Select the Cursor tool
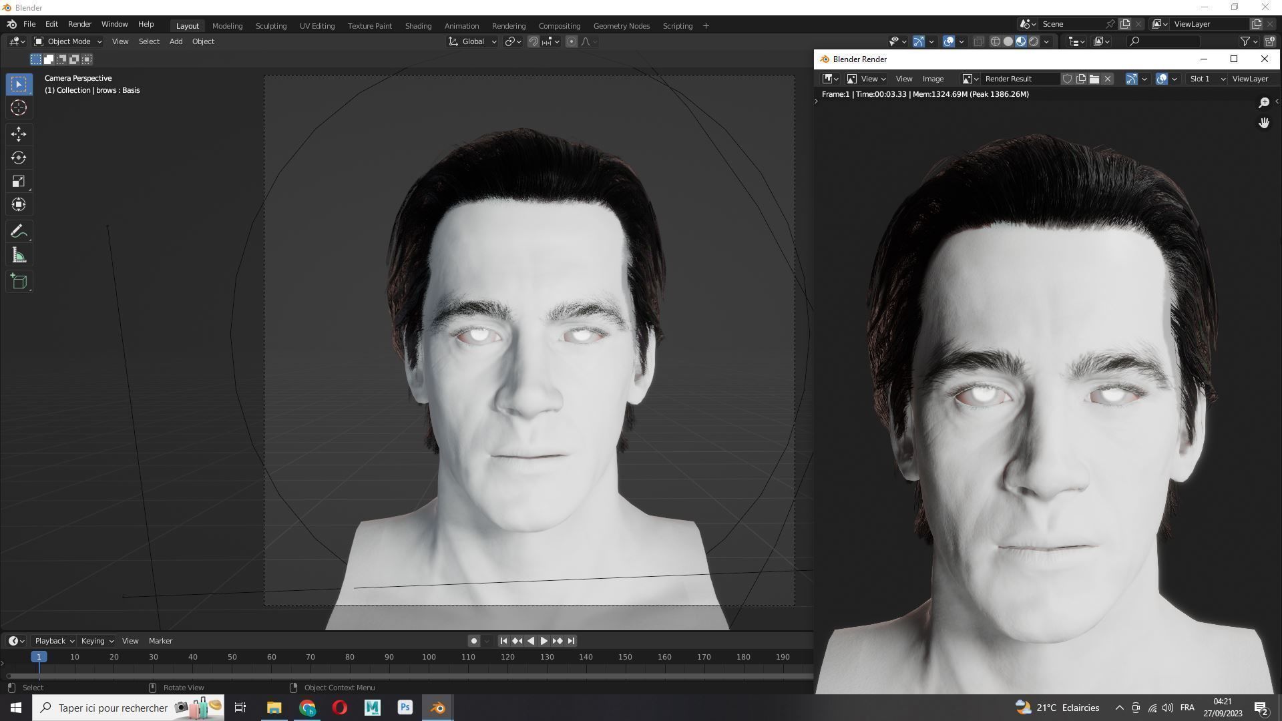Screen dimensions: 1282x721 coord(19,107)
